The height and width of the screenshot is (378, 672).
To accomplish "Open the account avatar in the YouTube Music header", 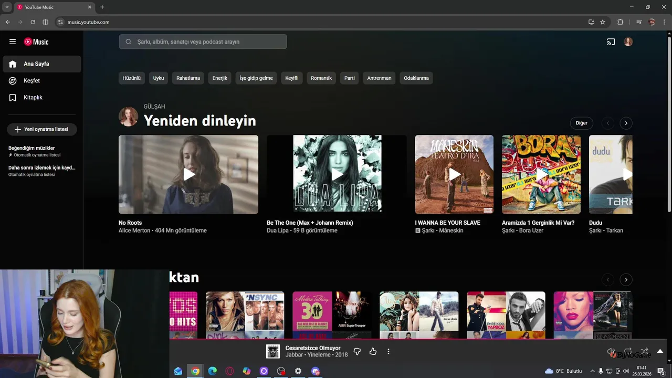I will [x=628, y=42].
